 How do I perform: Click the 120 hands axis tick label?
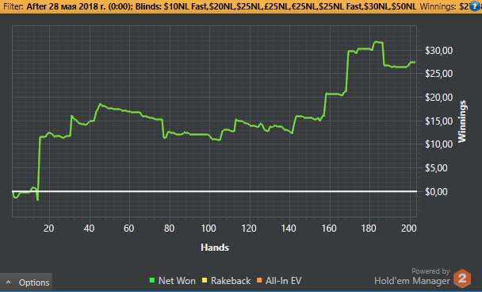[249, 229]
